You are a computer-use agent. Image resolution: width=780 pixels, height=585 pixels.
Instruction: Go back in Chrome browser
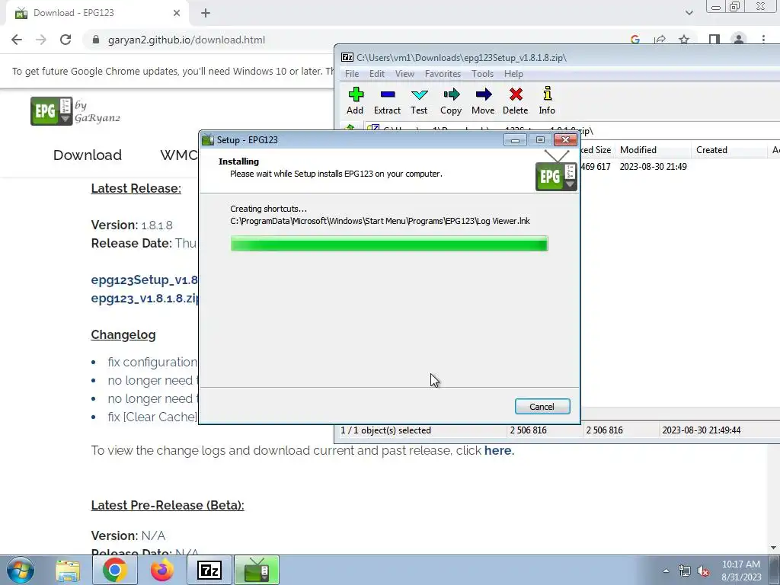click(x=17, y=40)
